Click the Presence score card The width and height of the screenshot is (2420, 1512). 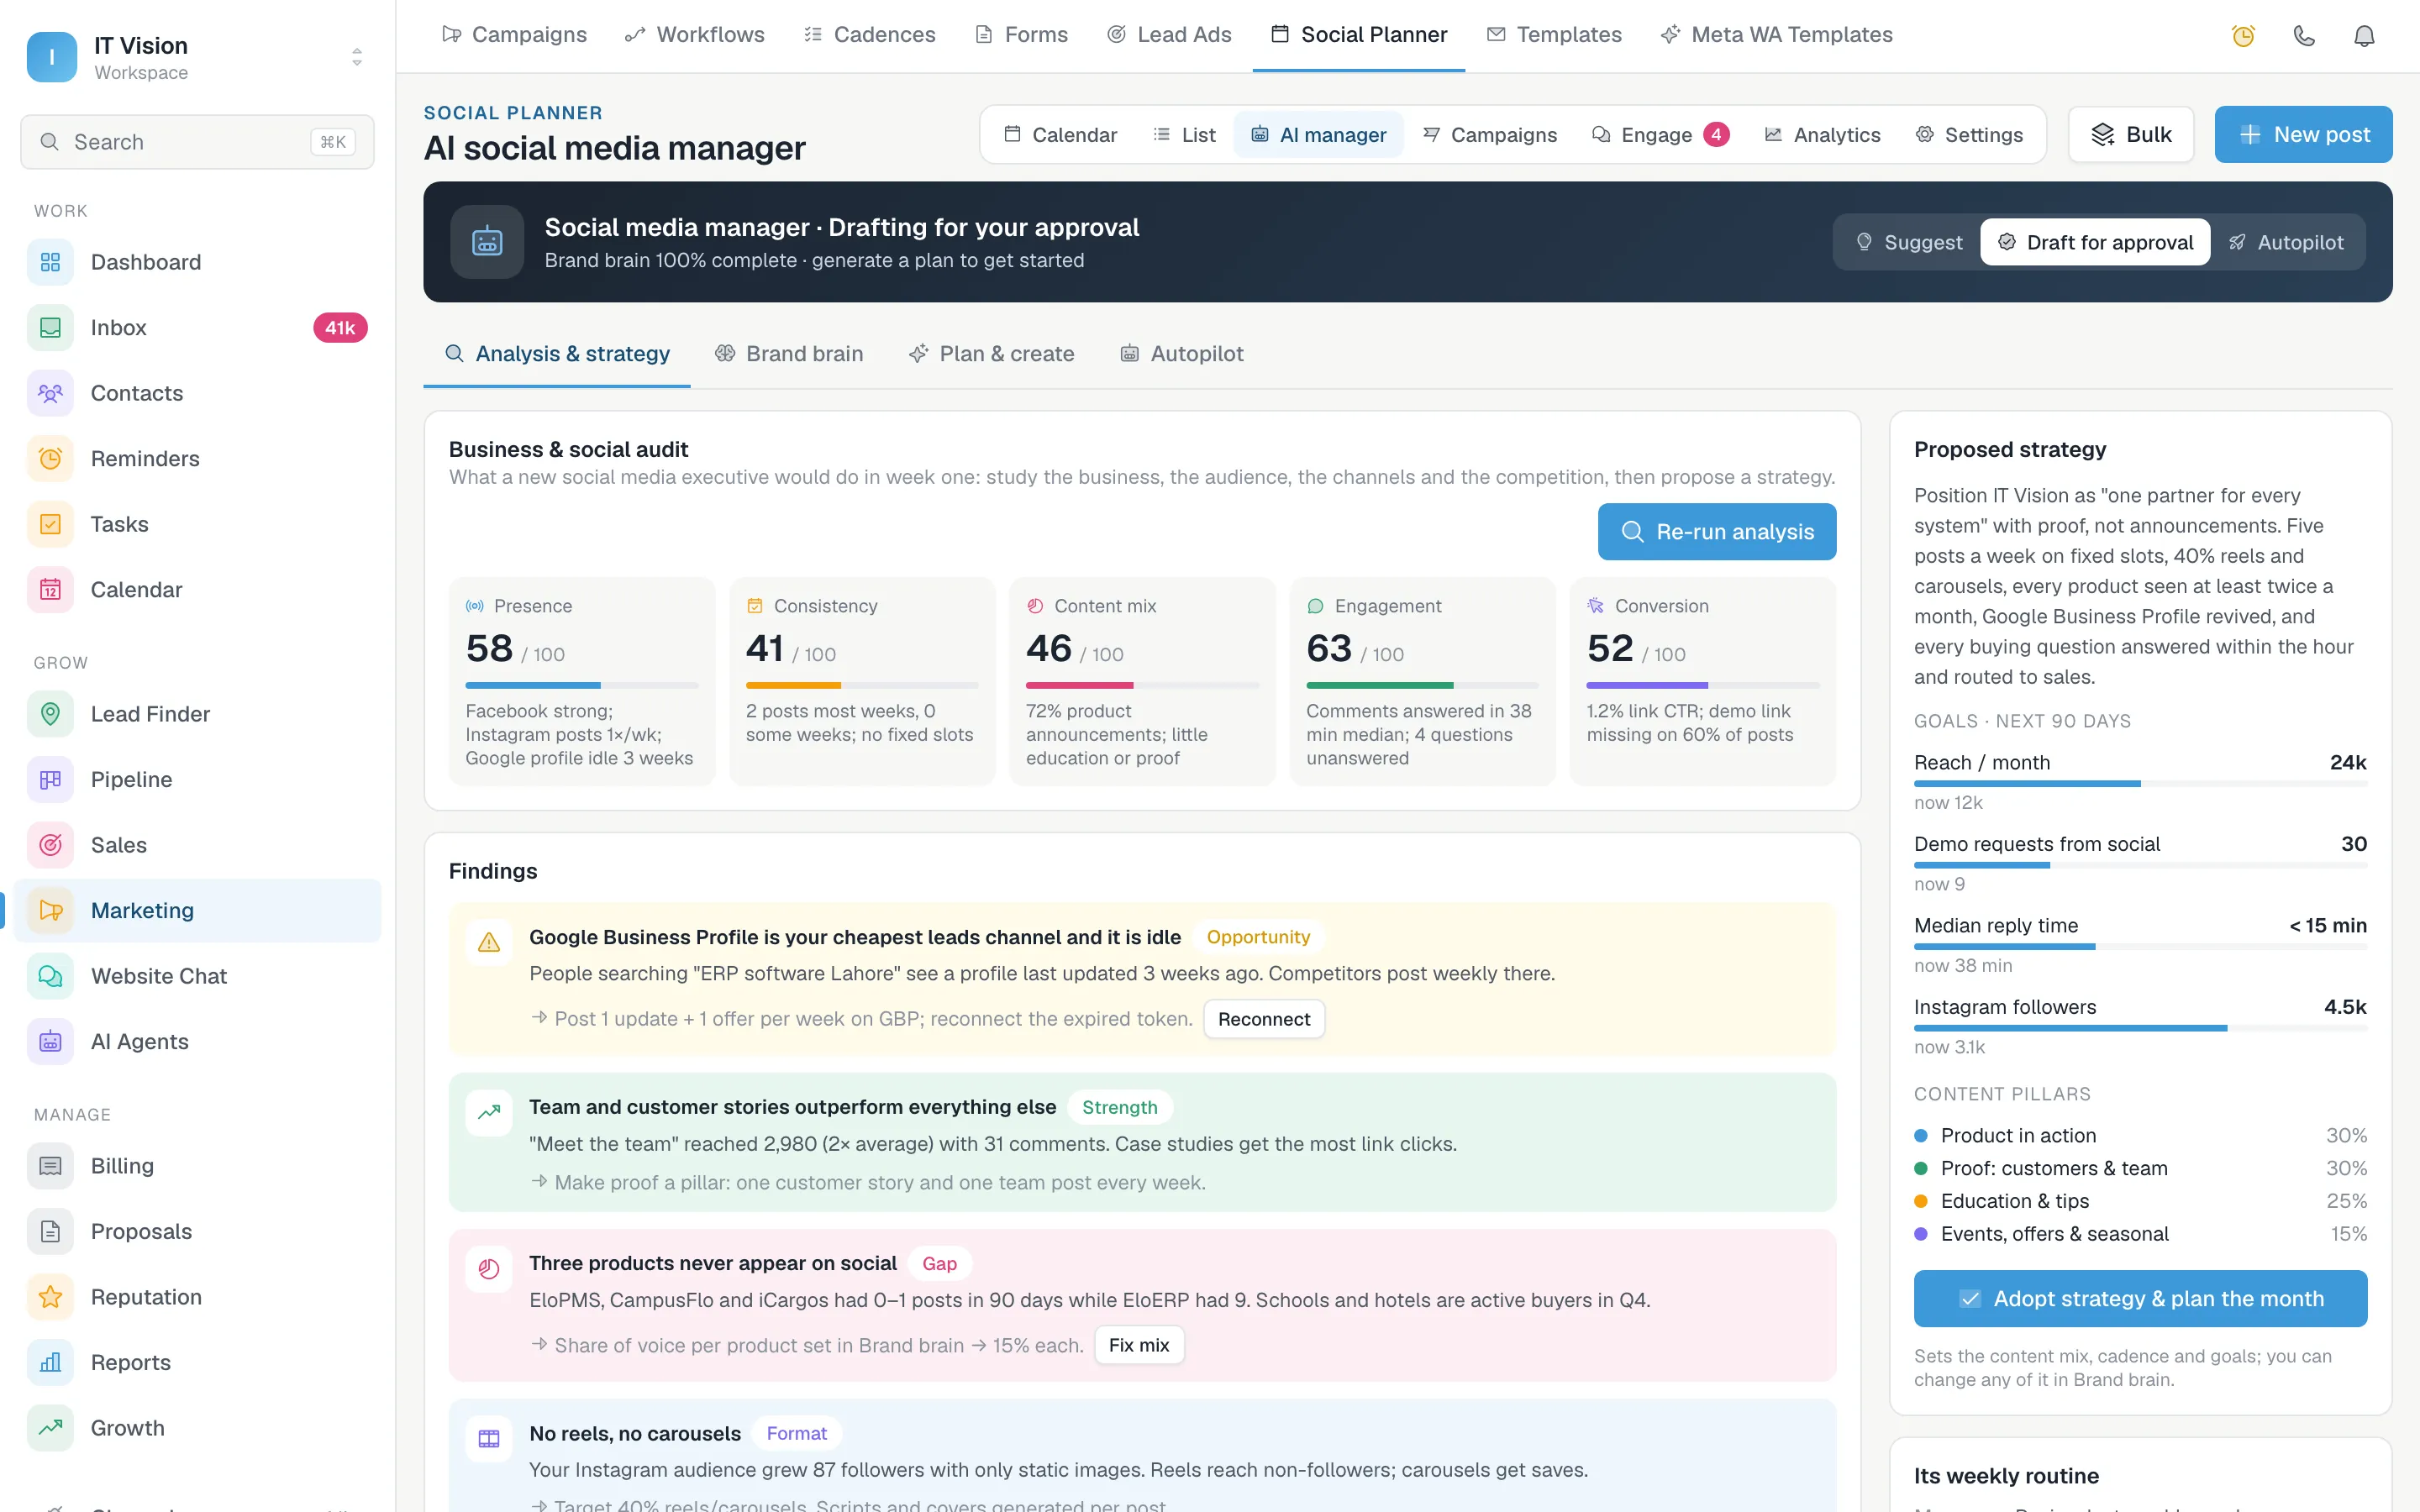(x=582, y=681)
